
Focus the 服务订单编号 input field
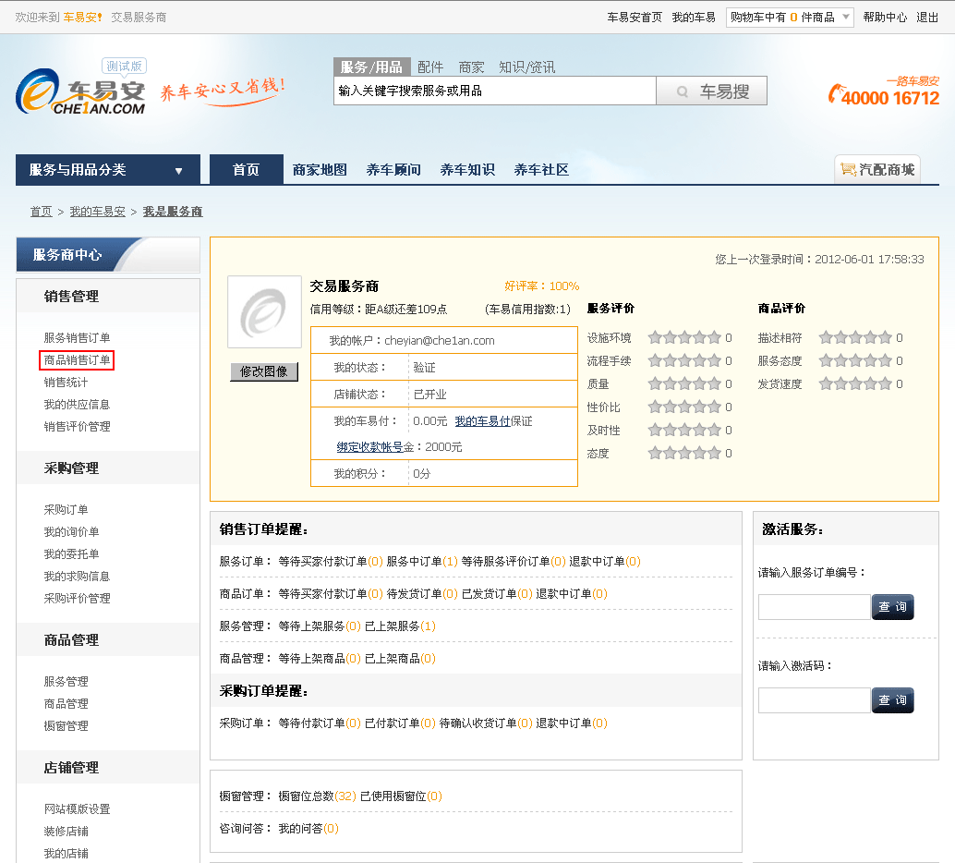click(x=815, y=607)
